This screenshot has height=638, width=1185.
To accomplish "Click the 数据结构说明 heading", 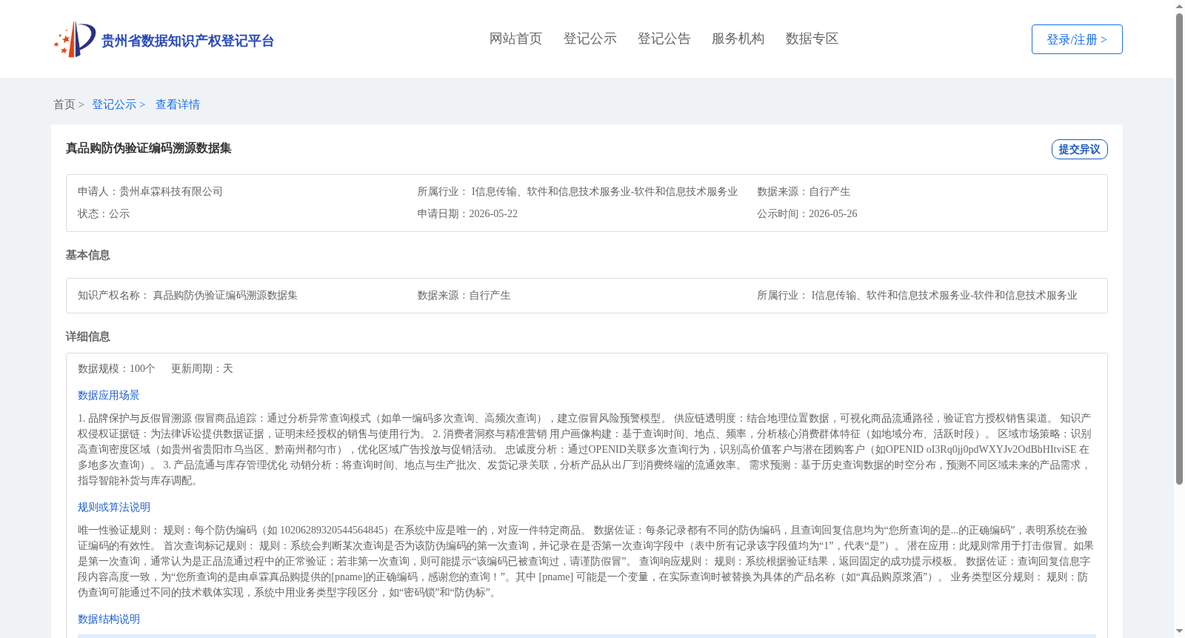I will (x=109, y=619).
